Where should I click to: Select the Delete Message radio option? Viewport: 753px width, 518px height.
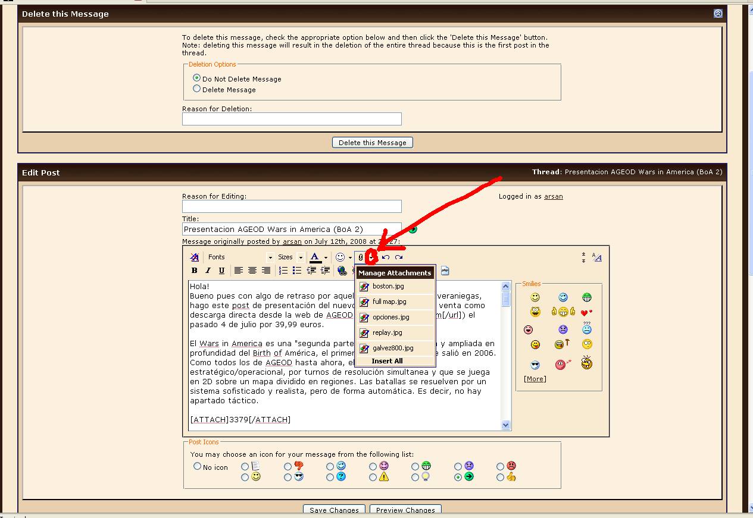[x=197, y=89]
